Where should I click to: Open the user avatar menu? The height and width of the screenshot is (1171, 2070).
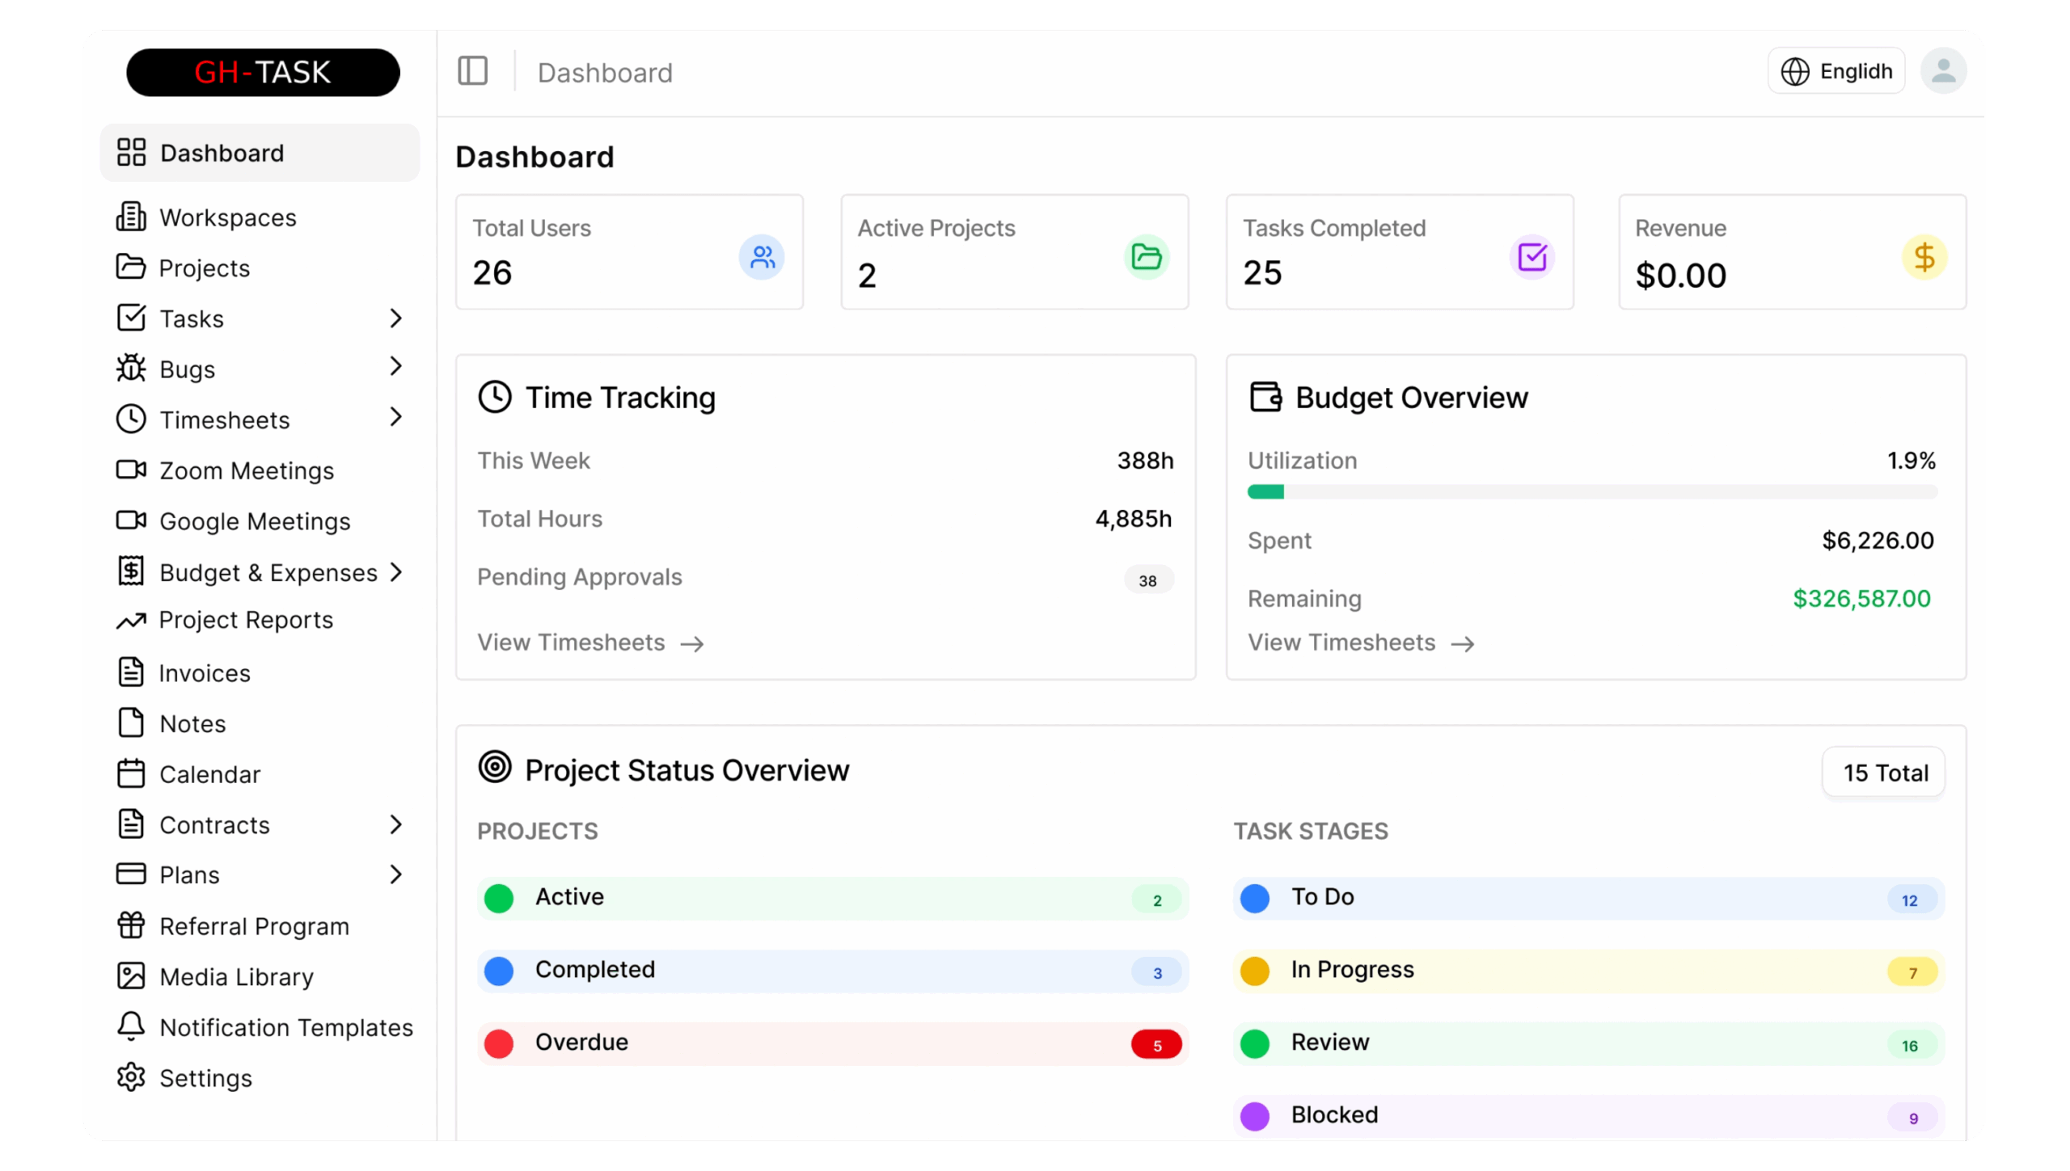(x=1943, y=71)
